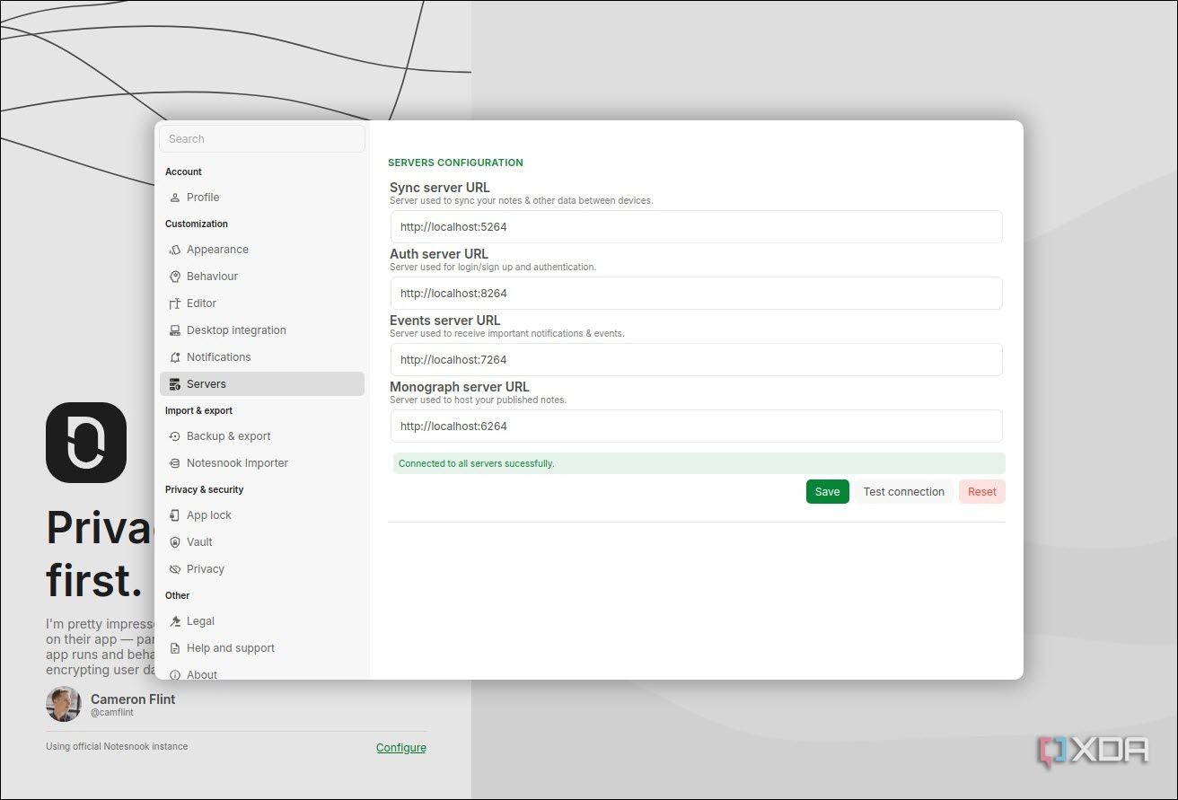Click the Profile person icon

click(175, 198)
